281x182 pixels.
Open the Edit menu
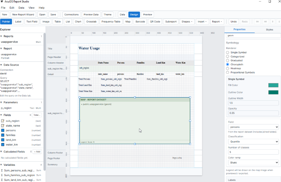12,8
